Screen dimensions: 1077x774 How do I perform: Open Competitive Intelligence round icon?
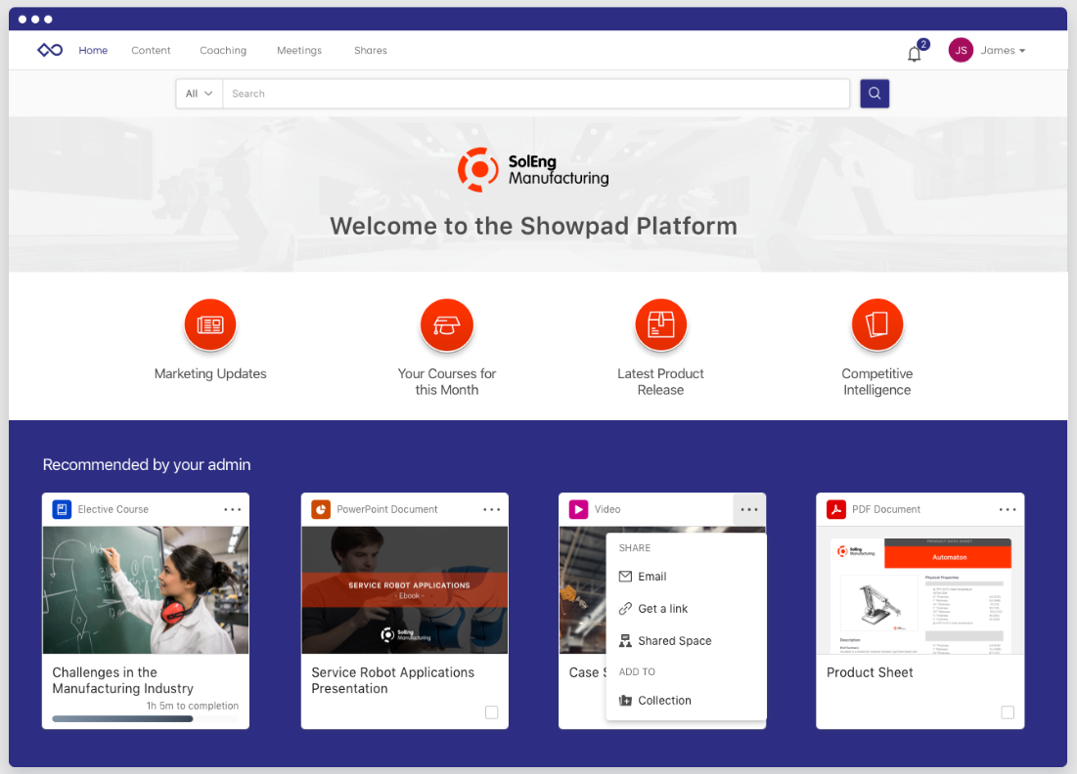[877, 324]
